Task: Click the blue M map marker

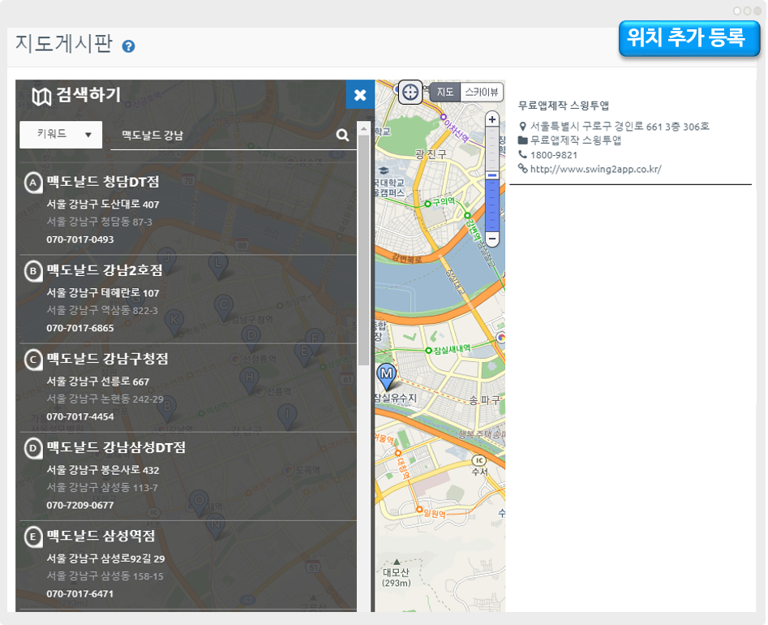Action: coord(387,375)
